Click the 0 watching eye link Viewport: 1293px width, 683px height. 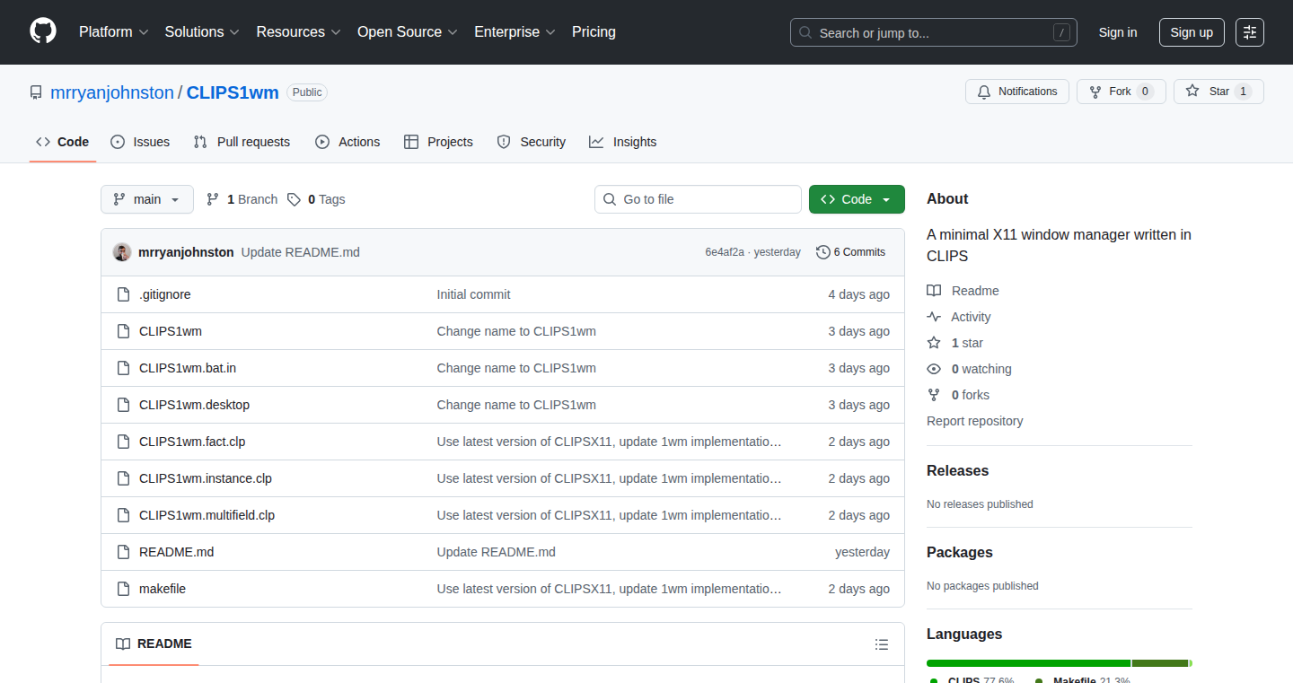click(x=970, y=369)
